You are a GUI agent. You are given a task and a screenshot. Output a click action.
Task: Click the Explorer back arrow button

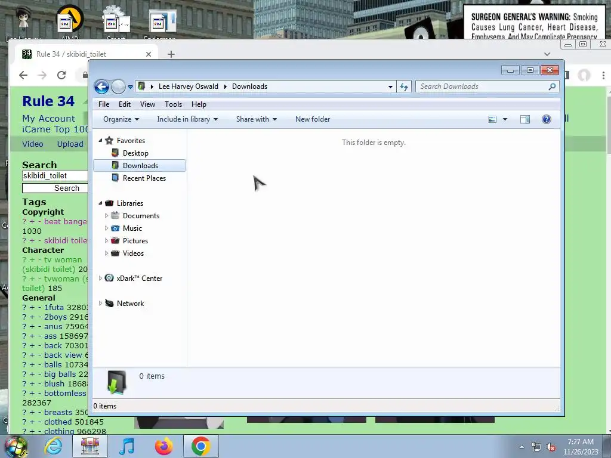(101, 86)
